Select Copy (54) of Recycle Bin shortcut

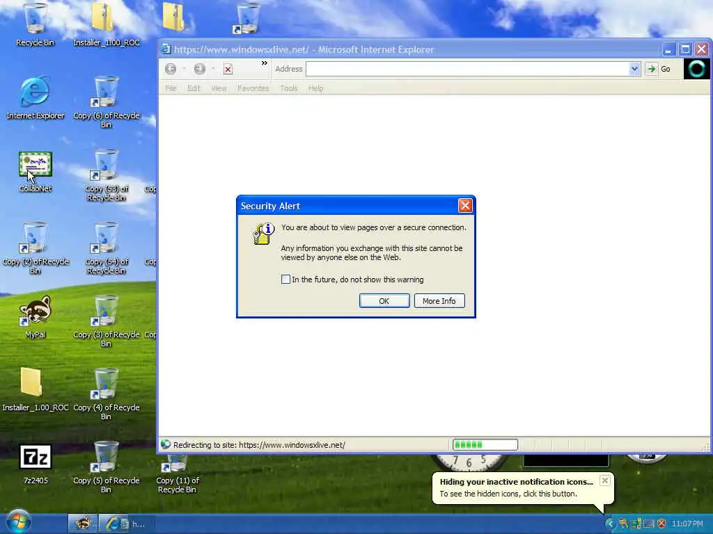point(106,248)
